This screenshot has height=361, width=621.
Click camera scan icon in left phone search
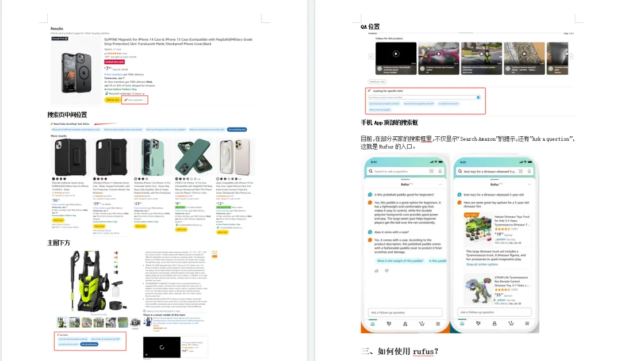431,171
